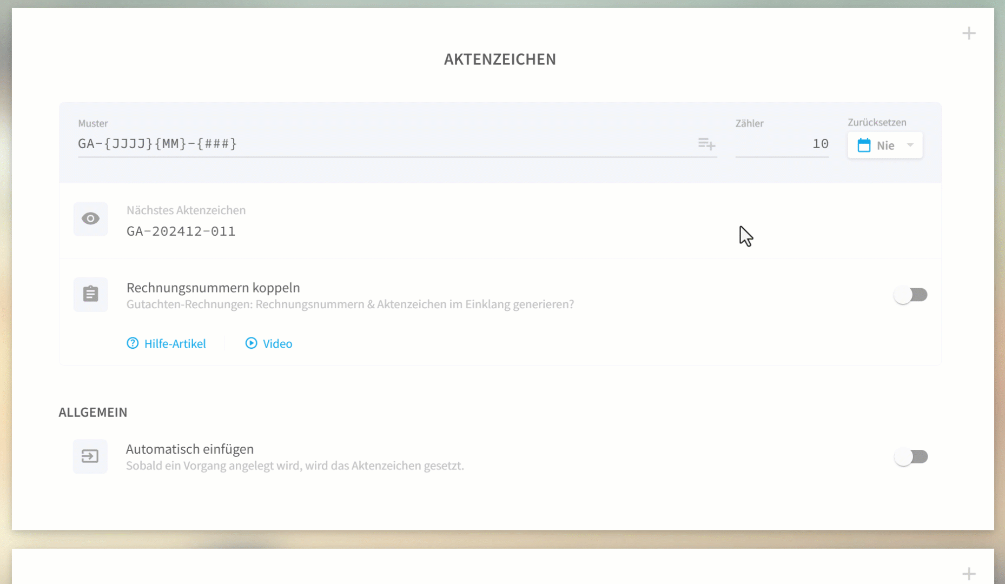1005x584 pixels.
Task: Click the eye icon beside Nächstes Aktenzeichen
Action: pos(90,218)
